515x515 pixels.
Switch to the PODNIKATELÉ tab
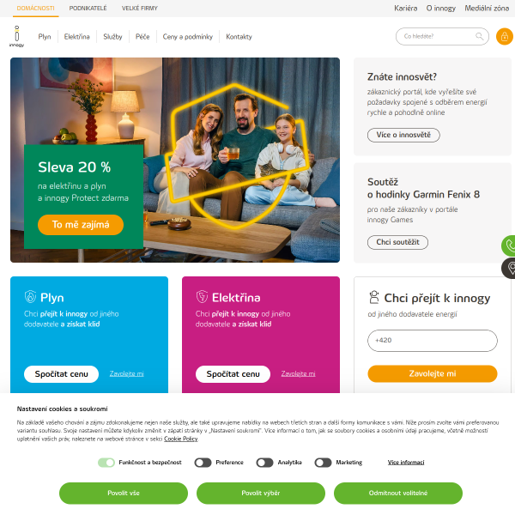coord(88,9)
